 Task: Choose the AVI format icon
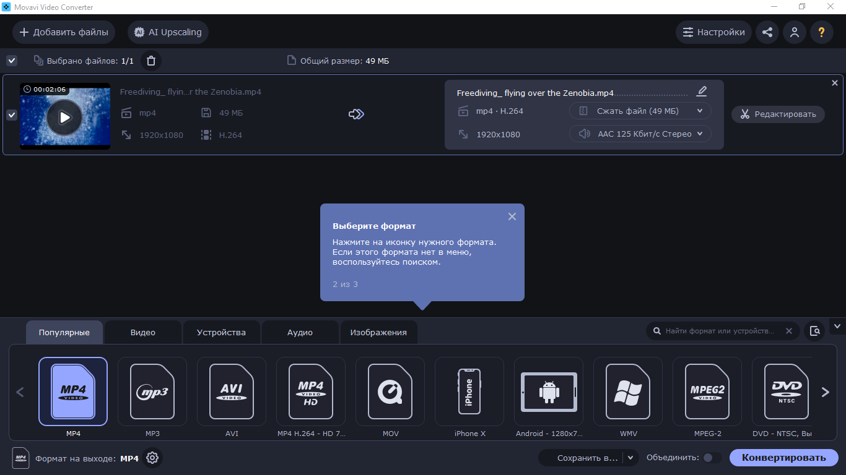(232, 392)
